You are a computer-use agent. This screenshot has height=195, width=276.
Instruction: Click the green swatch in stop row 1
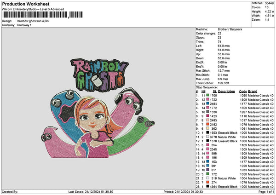208,95
